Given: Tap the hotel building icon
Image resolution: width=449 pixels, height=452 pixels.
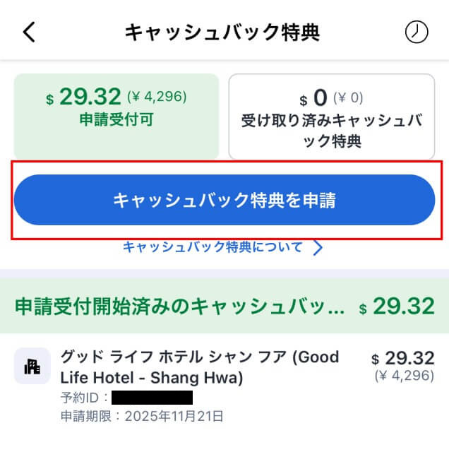Looking at the screenshot, I should 32,366.
